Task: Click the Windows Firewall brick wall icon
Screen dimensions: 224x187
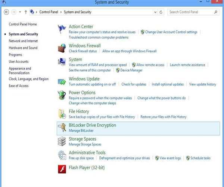Action: [62, 48]
